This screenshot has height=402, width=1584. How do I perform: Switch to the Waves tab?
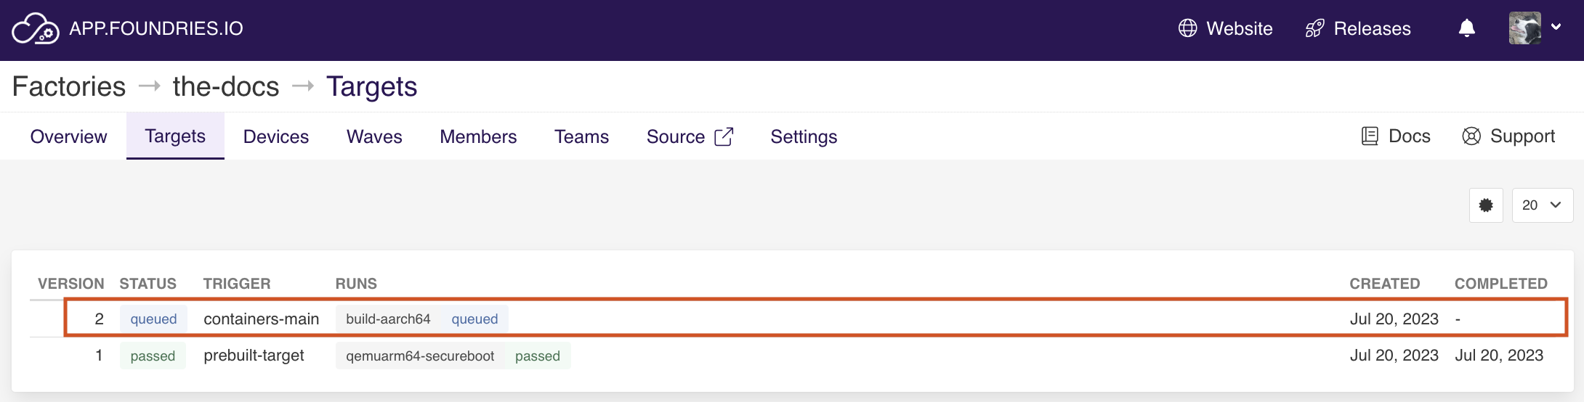374,136
